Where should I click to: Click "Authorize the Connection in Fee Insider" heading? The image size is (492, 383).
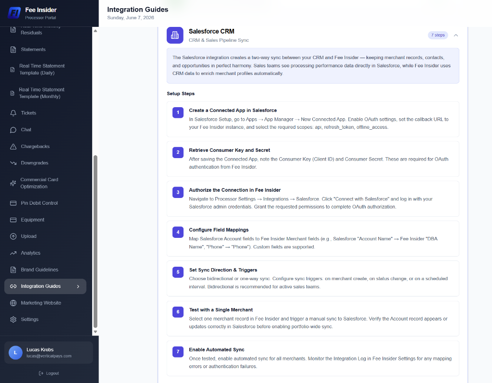point(234,190)
